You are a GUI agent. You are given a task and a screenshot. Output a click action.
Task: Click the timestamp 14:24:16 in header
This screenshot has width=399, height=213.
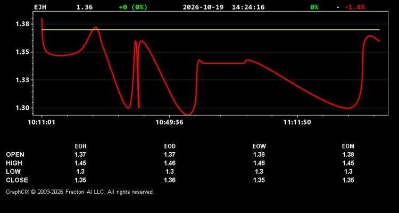tap(248, 7)
